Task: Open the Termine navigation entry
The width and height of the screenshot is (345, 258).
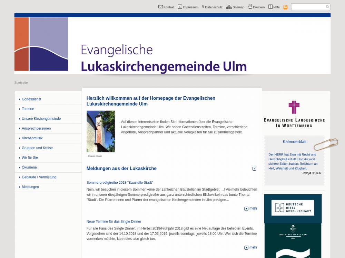Action: tap(28, 109)
